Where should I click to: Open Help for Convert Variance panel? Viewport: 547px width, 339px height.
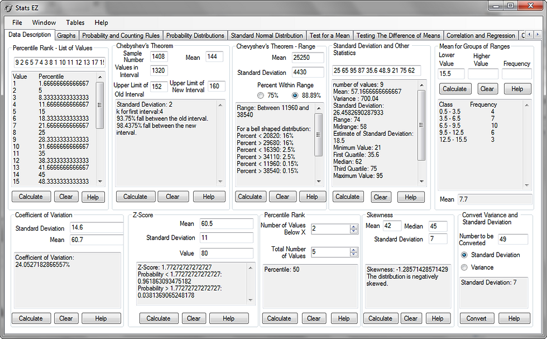[514, 318]
